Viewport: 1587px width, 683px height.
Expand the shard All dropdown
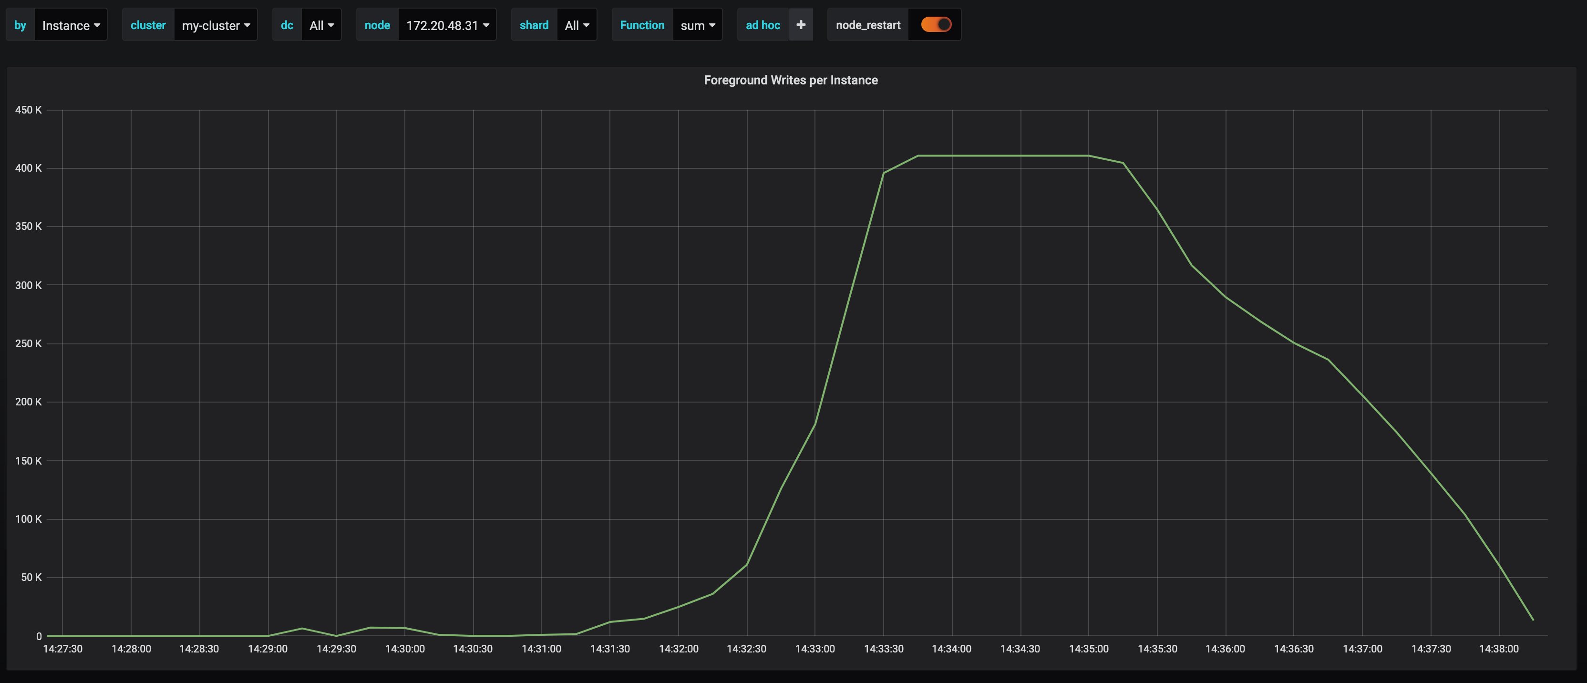click(x=577, y=25)
